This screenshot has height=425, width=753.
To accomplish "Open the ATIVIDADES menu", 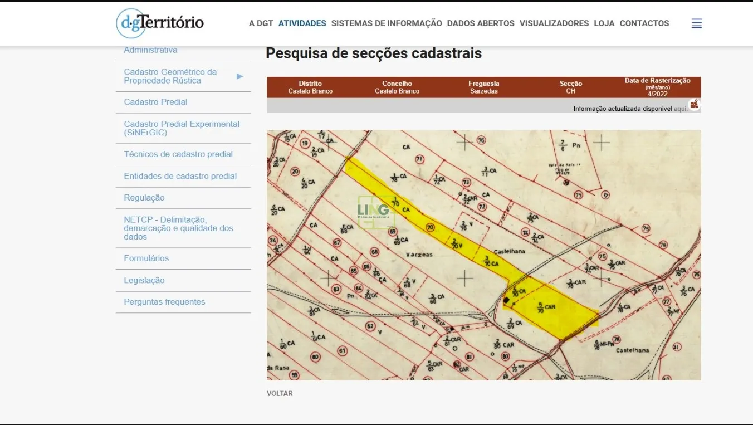I will click(302, 23).
